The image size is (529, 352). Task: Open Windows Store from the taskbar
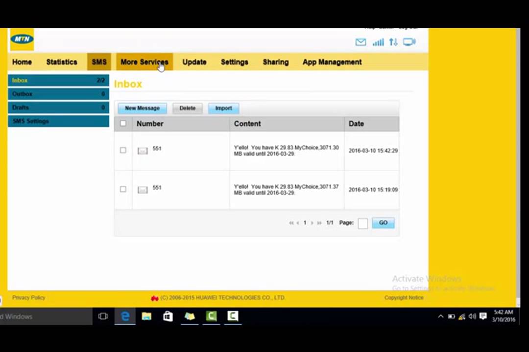pyautogui.click(x=168, y=316)
